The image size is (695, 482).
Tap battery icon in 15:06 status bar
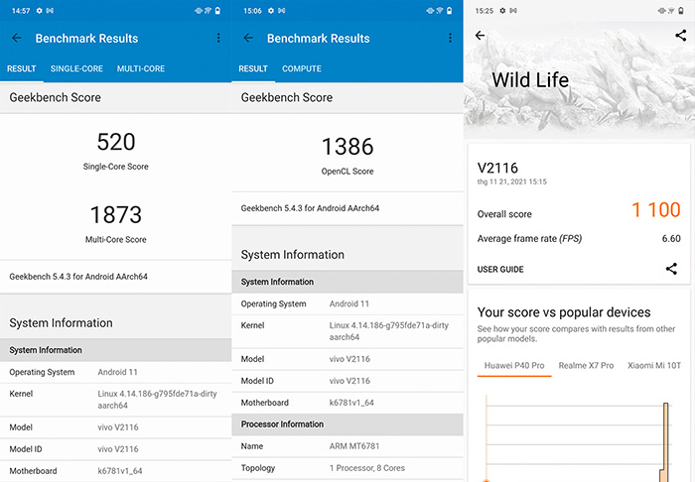449,11
